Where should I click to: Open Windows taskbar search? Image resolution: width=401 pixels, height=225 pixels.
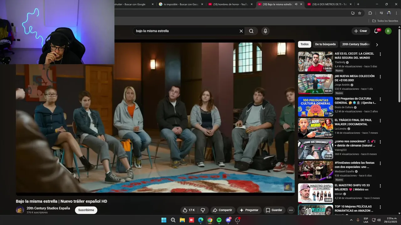[x=173, y=220]
